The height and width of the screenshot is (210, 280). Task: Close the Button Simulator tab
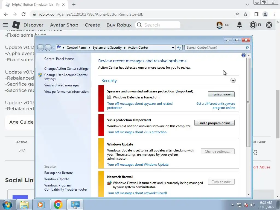(63, 5)
